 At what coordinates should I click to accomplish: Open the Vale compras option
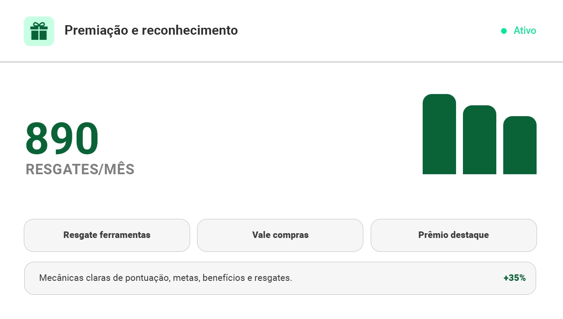click(x=280, y=235)
